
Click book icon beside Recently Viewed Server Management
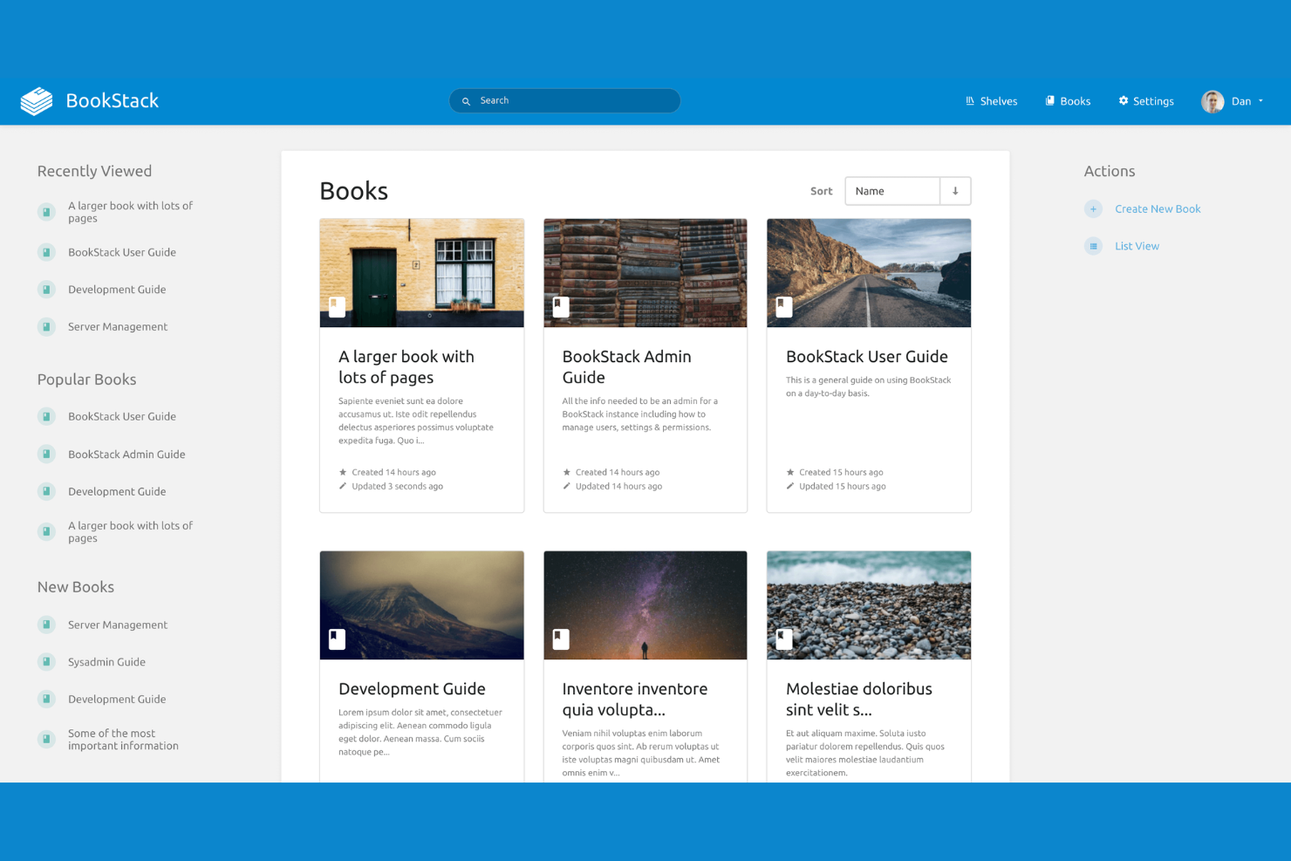[x=46, y=327]
